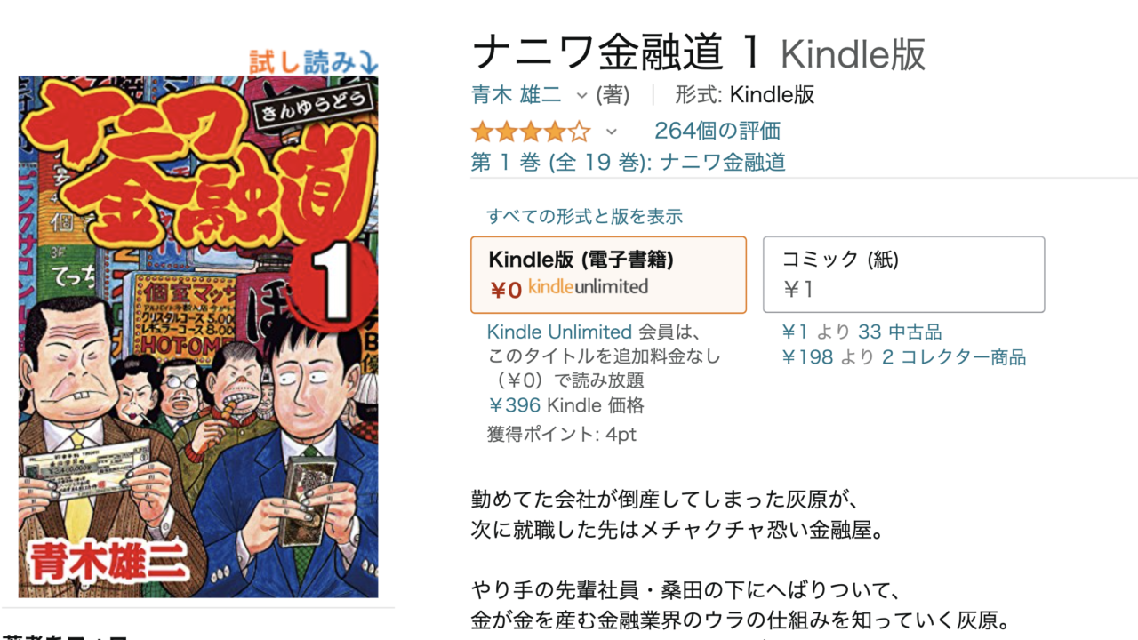Click the ¥0 price in Kindle box
The width and height of the screenshot is (1138, 640).
click(x=505, y=290)
